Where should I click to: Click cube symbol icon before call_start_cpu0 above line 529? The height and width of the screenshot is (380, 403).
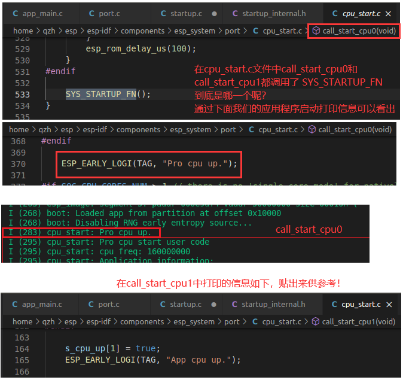pyautogui.click(x=316, y=31)
